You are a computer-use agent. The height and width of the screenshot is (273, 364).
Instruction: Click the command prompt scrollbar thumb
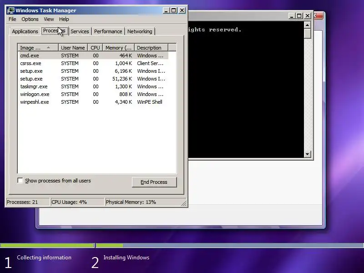click(308, 33)
